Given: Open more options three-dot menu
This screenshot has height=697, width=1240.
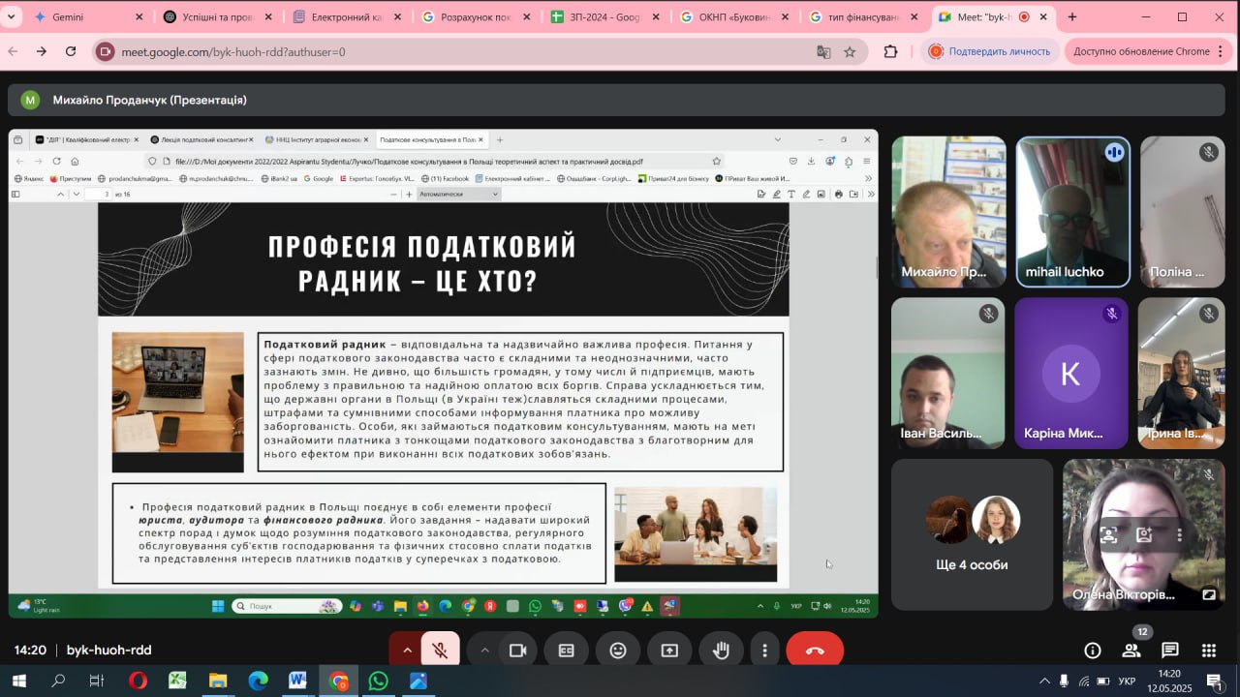Looking at the screenshot, I should point(765,651).
